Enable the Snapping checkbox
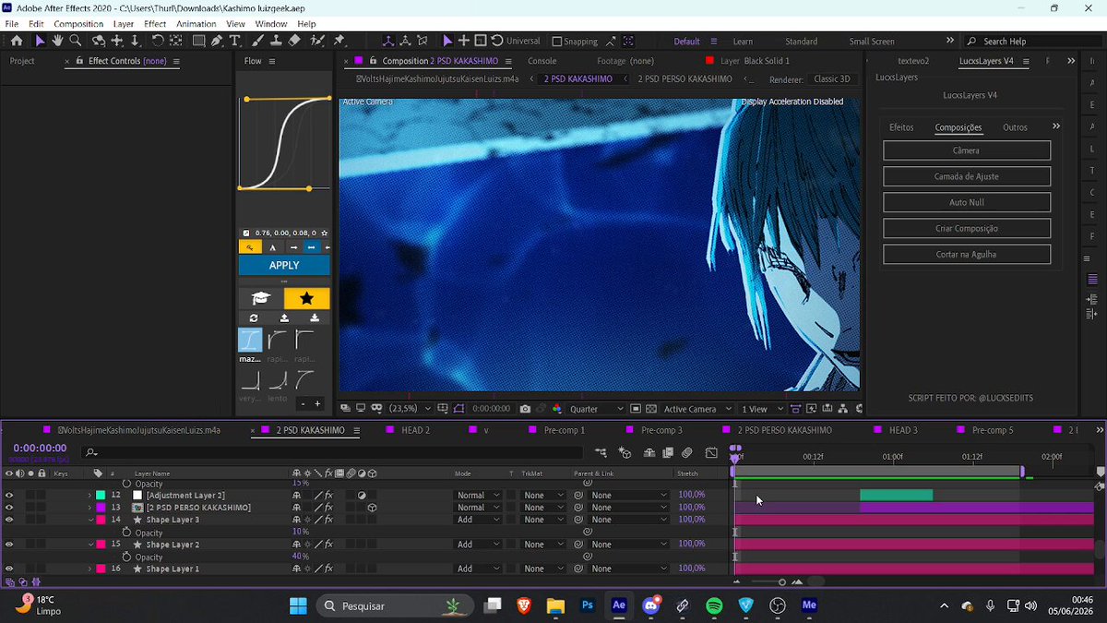This screenshot has height=623, width=1107. [557, 42]
